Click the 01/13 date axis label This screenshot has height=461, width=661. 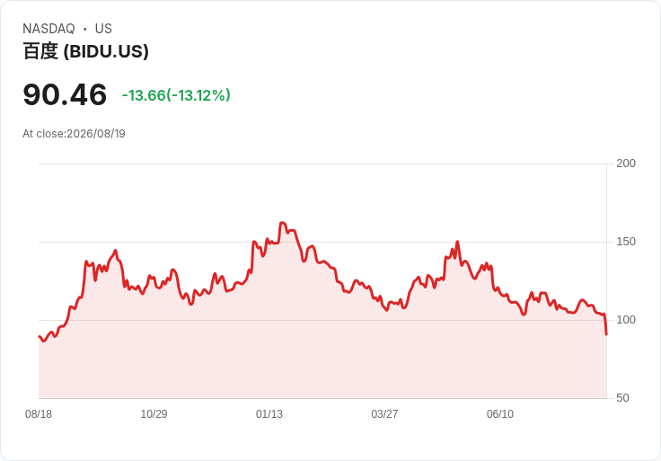click(269, 414)
